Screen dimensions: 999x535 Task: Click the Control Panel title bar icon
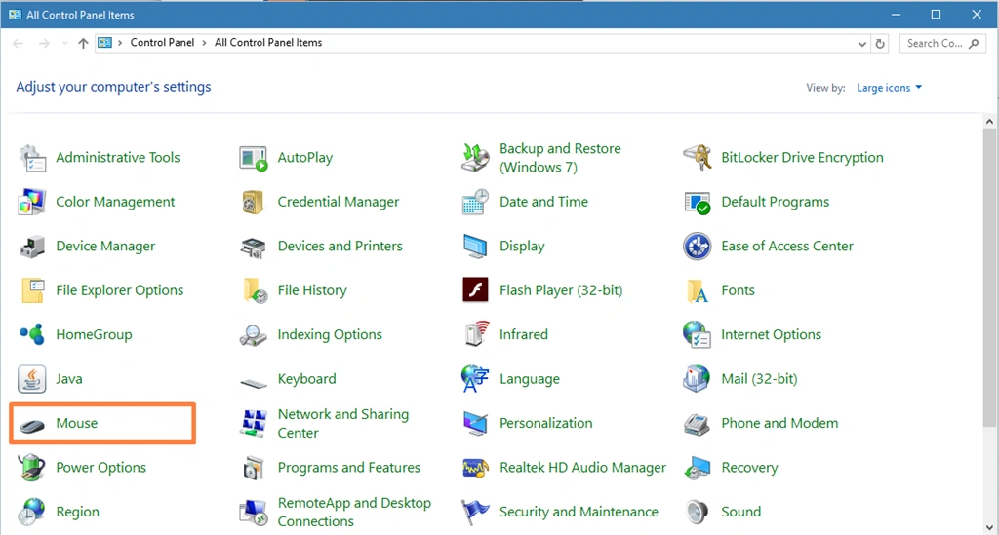pyautogui.click(x=16, y=14)
